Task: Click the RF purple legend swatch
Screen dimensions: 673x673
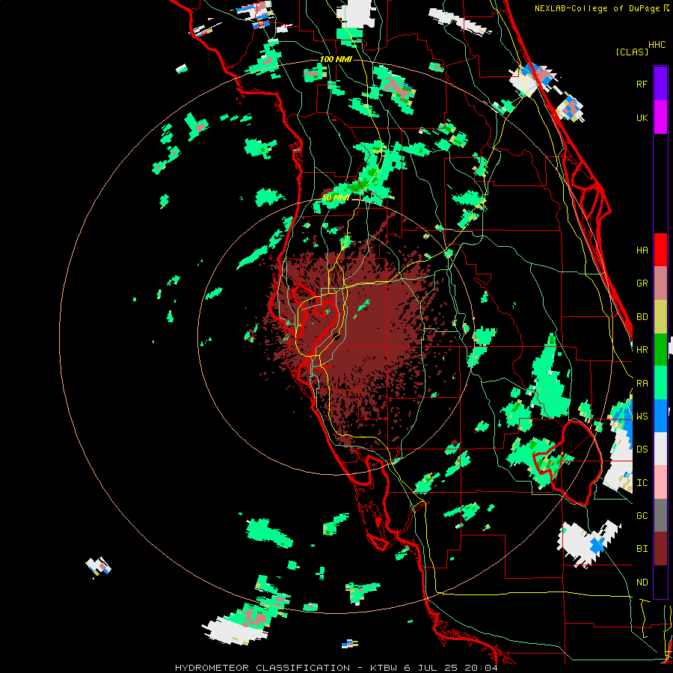Action: [660, 84]
